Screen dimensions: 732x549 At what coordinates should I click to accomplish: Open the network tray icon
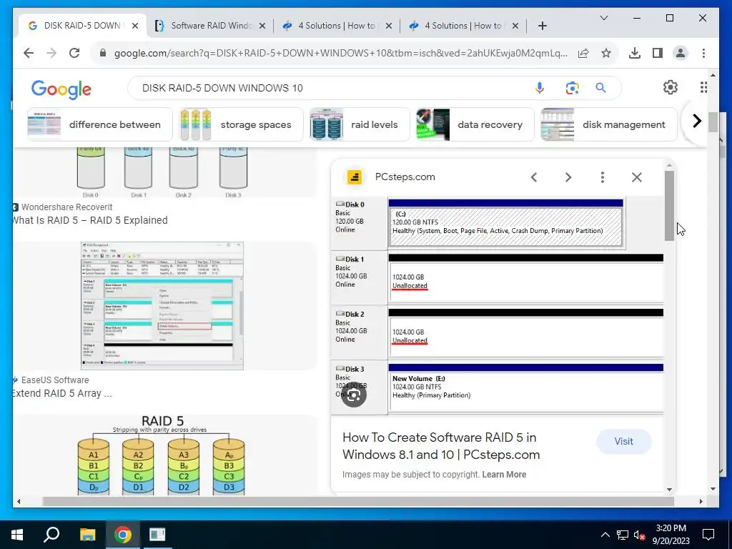pyautogui.click(x=623, y=535)
